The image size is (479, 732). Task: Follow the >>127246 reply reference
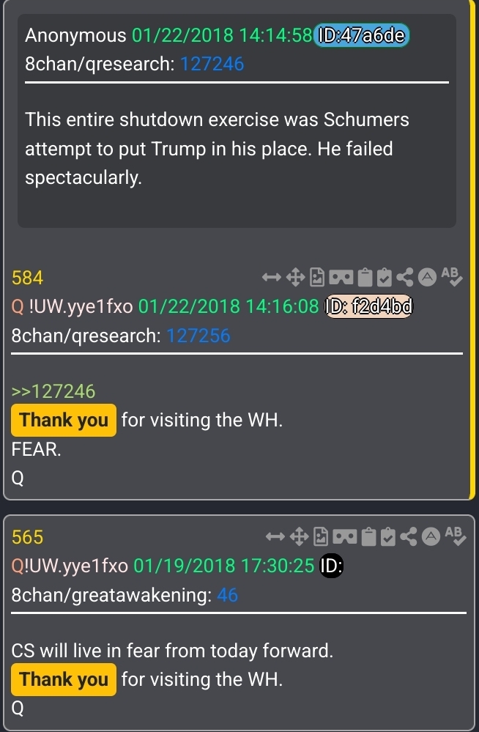pos(53,391)
